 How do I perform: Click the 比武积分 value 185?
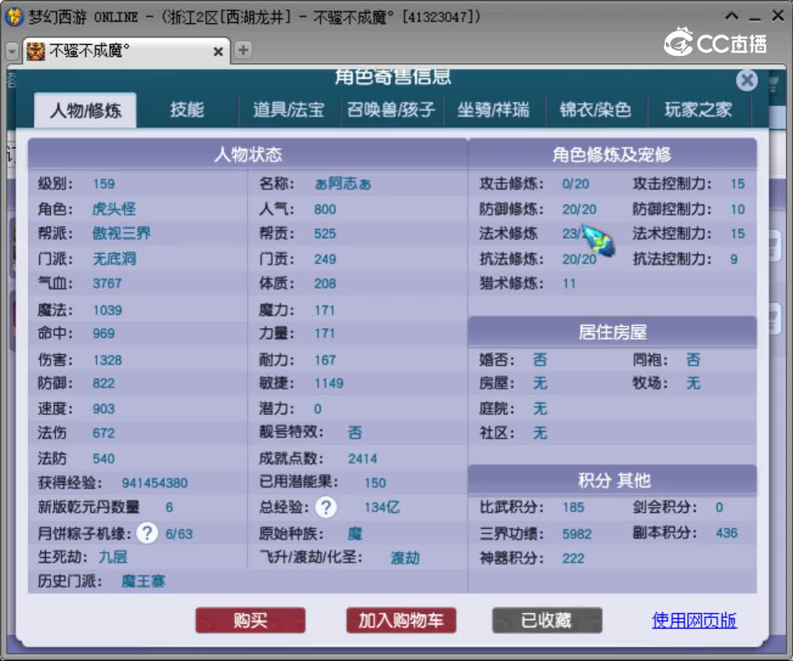click(573, 507)
